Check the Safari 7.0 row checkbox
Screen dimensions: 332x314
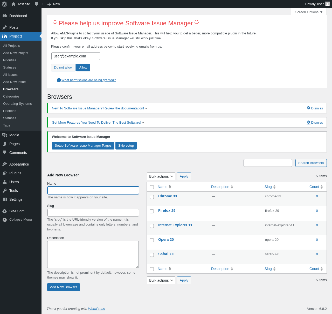click(x=152, y=255)
